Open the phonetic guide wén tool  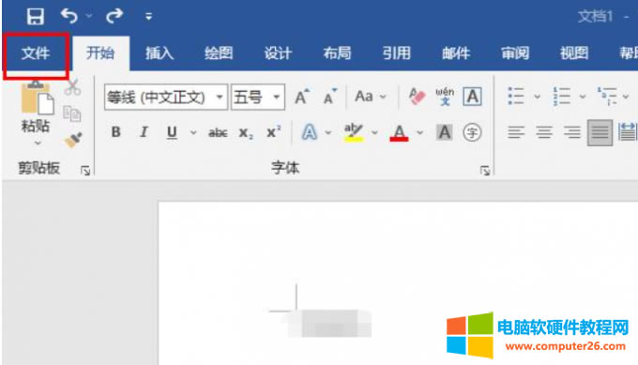[x=445, y=97]
